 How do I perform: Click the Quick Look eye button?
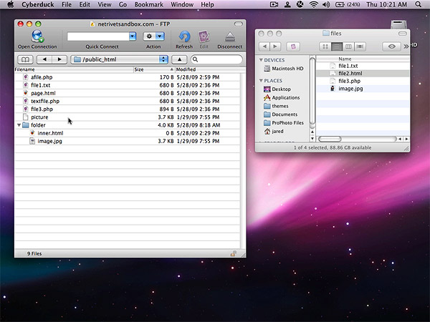(391, 47)
